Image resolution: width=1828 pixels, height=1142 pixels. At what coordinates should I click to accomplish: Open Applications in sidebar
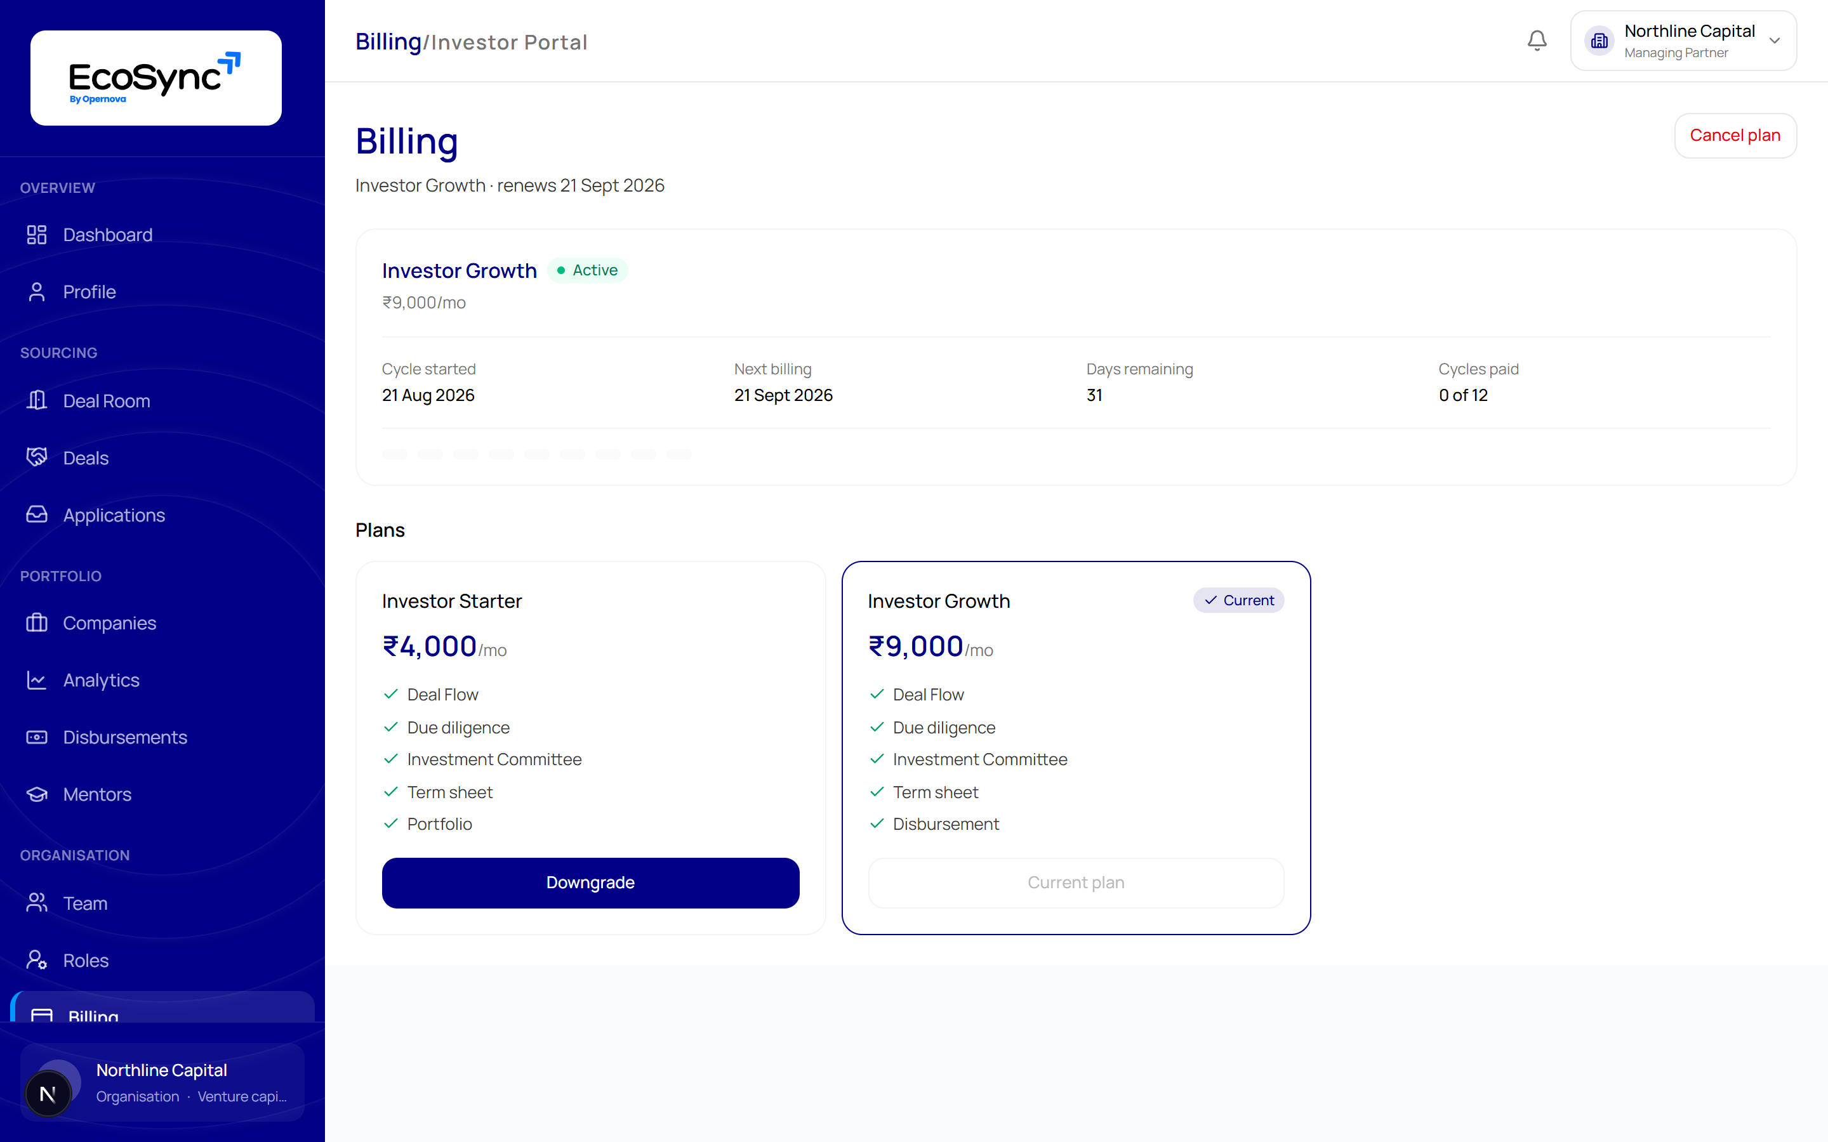tap(162, 515)
